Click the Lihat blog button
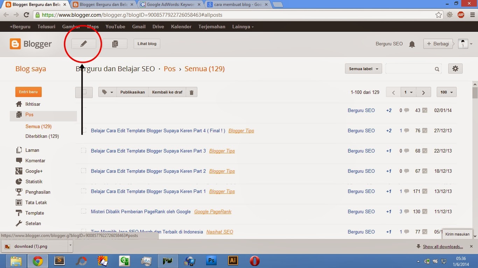The image size is (478, 268). click(x=147, y=44)
